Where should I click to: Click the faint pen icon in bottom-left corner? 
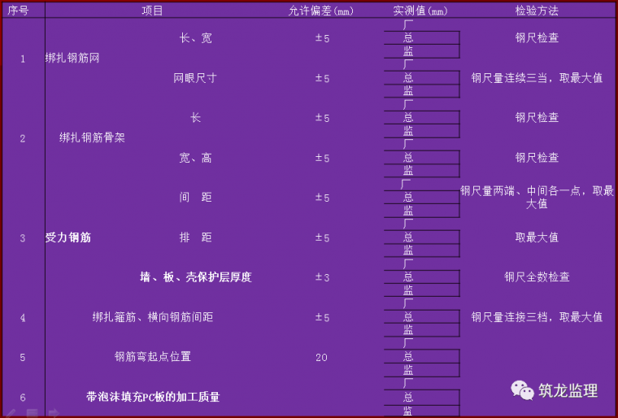click(9, 411)
